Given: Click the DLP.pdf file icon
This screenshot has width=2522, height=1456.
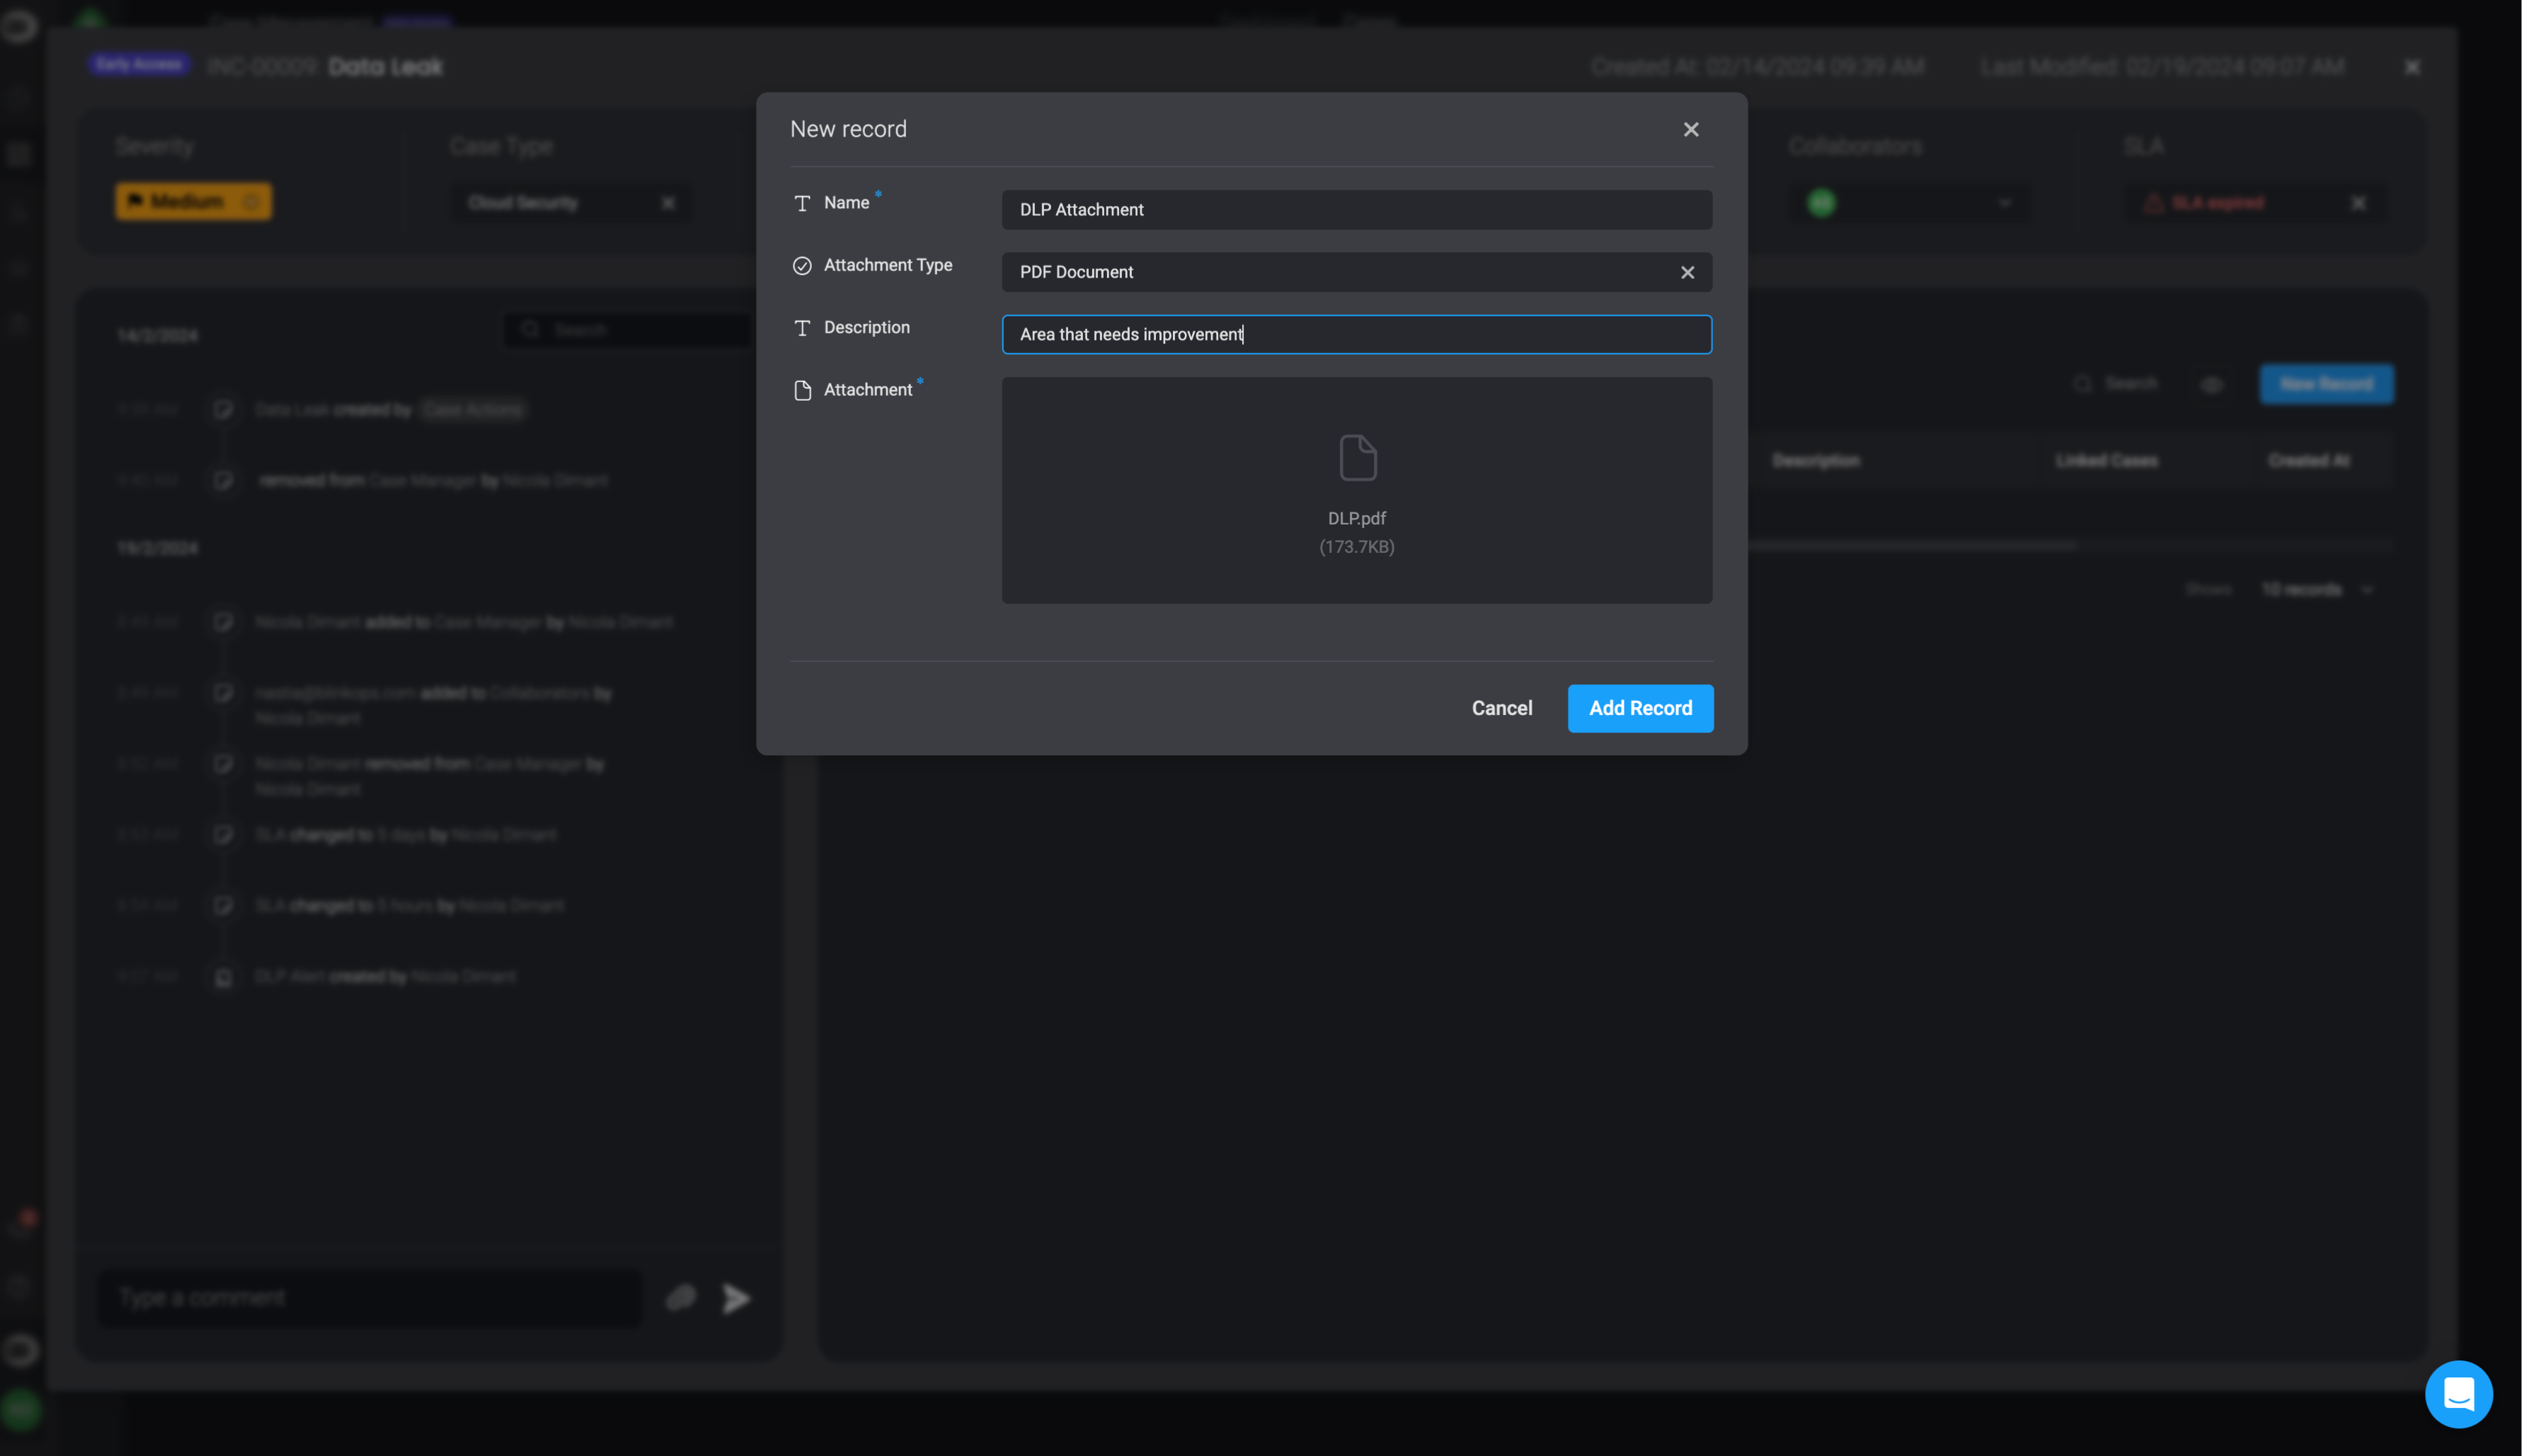Looking at the screenshot, I should pyautogui.click(x=1357, y=458).
